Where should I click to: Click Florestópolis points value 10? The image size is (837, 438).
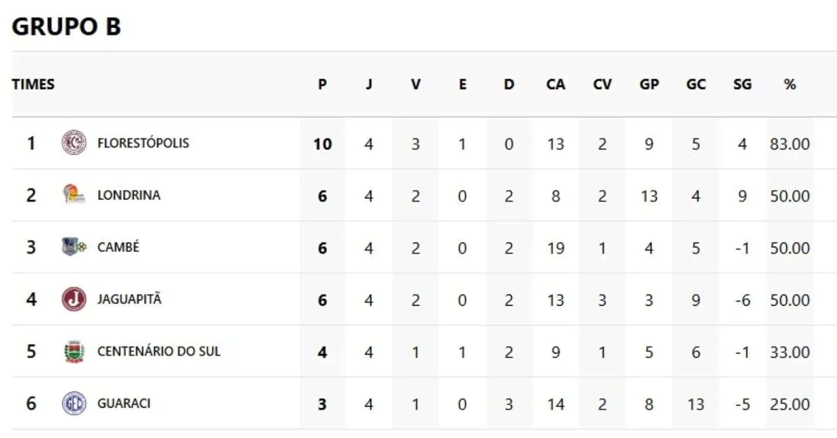tap(322, 143)
